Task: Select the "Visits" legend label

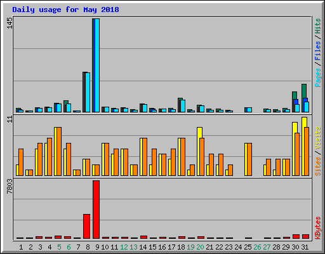Action: [317, 138]
